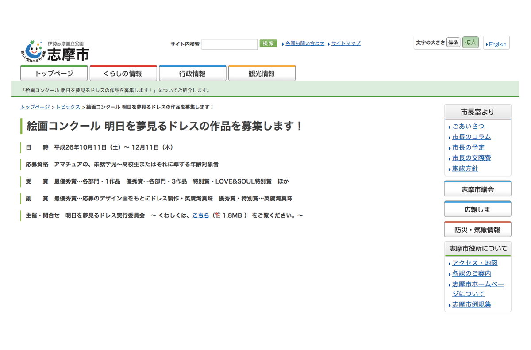Set text size to 標準
531x350 pixels.
(x=453, y=42)
